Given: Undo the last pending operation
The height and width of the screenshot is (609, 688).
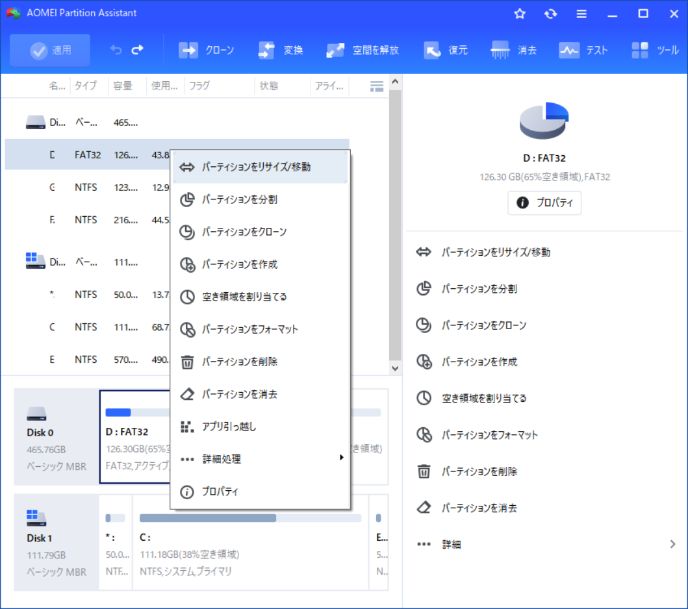Looking at the screenshot, I should pos(116,50).
